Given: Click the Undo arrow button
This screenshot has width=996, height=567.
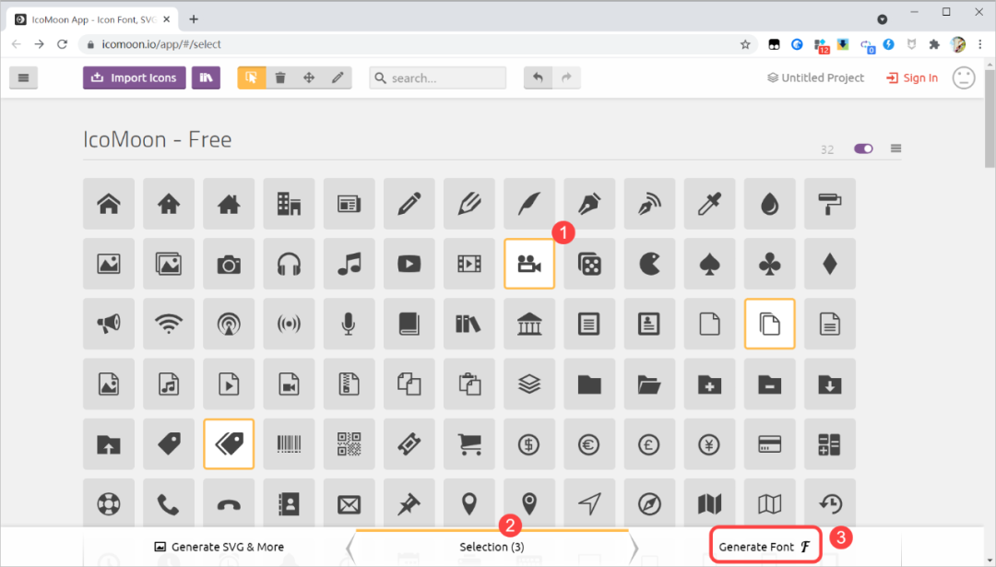Looking at the screenshot, I should click(538, 77).
